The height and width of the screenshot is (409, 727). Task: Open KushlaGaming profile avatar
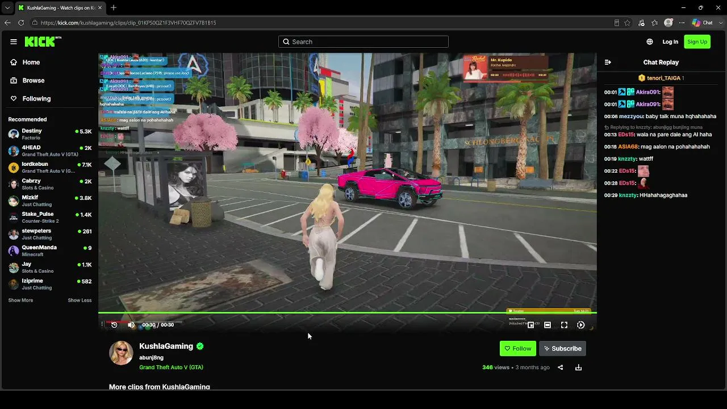[x=121, y=353]
